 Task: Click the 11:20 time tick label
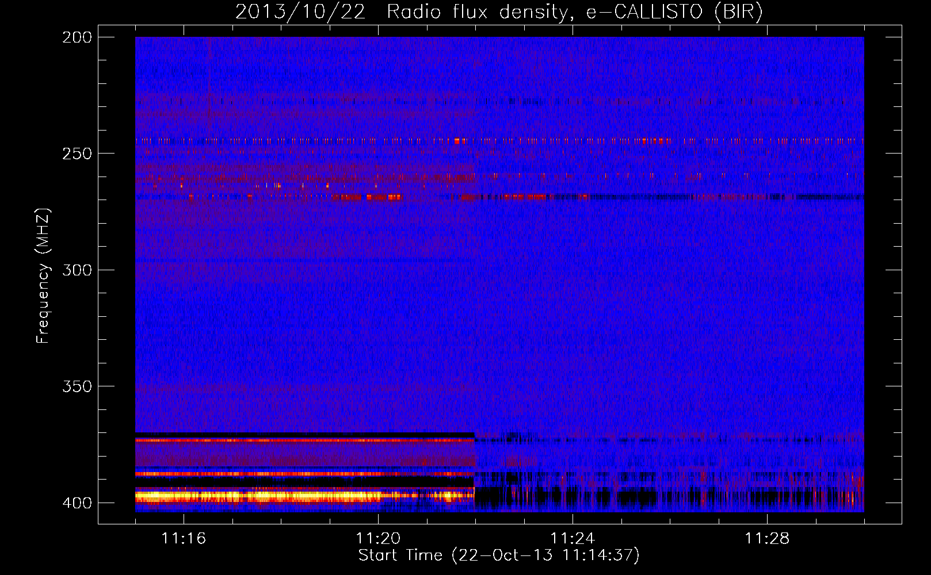click(x=378, y=539)
